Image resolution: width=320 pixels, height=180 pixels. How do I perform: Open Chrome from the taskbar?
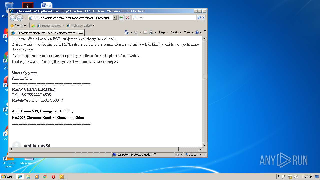click(45, 176)
